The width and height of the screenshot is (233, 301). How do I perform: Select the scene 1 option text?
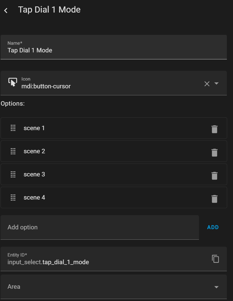pos(34,128)
